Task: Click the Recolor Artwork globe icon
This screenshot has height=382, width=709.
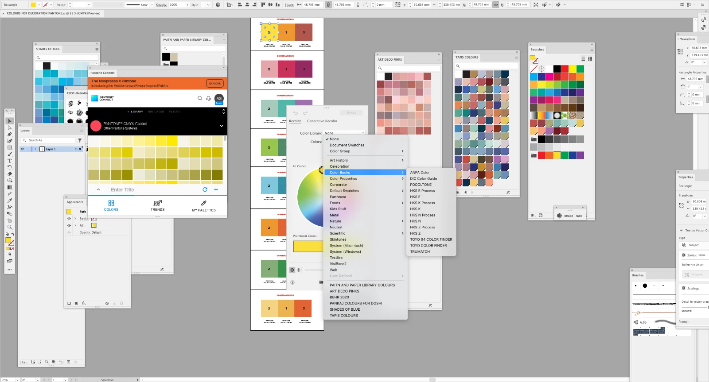Action: click(218, 4)
